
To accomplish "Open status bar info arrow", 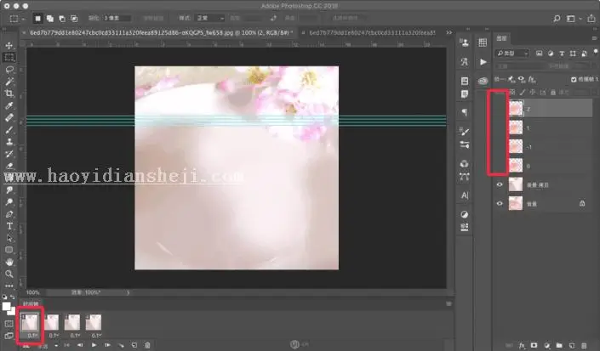I will (128, 292).
